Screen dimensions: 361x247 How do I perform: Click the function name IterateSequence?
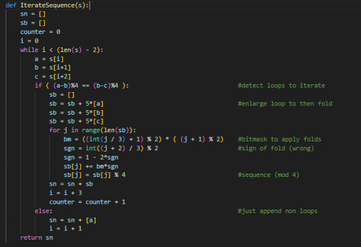click(47, 5)
